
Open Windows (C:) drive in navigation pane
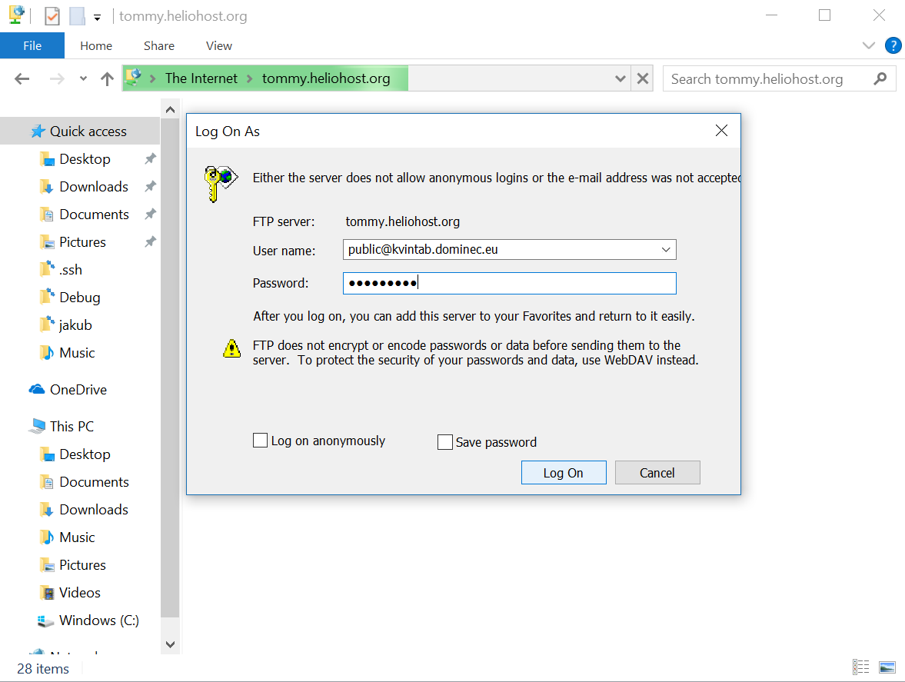pyautogui.click(x=98, y=620)
